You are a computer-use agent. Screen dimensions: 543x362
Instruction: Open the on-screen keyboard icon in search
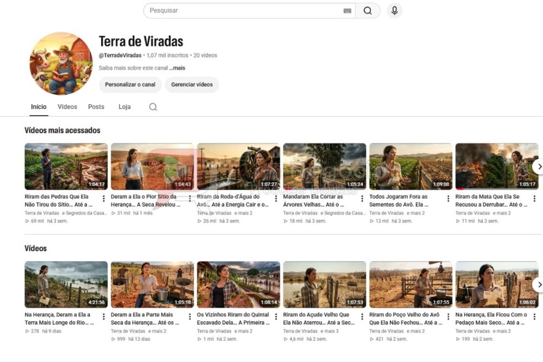348,11
